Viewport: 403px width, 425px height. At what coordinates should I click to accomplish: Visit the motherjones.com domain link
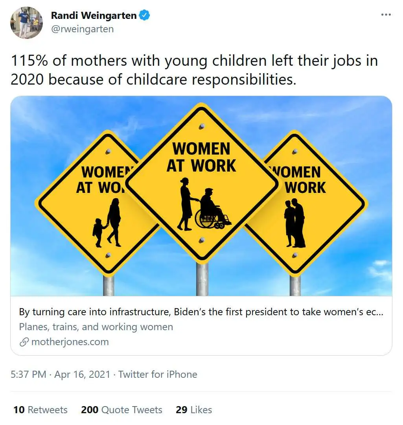pyautogui.click(x=70, y=342)
